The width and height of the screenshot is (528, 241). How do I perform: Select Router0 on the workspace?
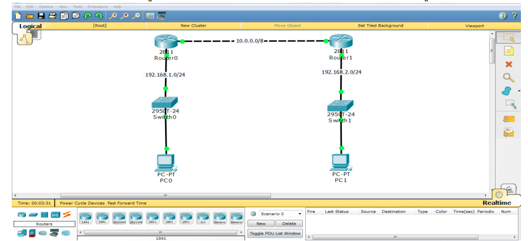pos(166,42)
